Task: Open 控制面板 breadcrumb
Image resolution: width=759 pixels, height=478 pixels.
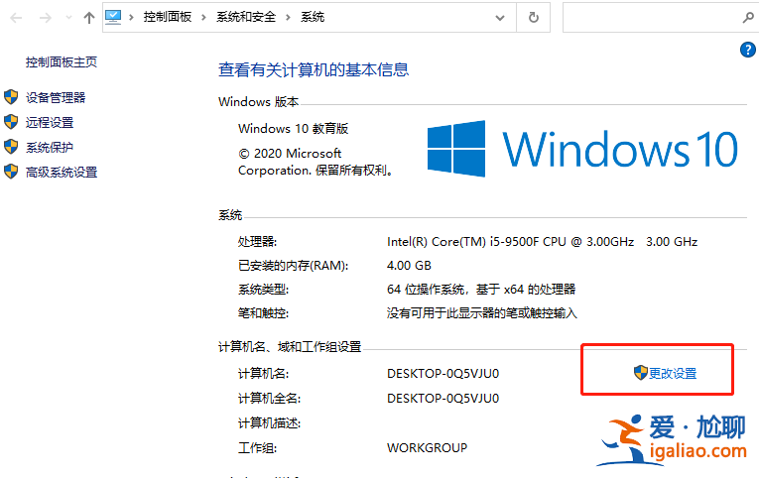Action: tap(168, 17)
